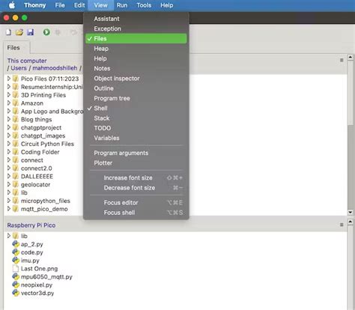Click the mahmoodshilleh path link

click(55, 68)
